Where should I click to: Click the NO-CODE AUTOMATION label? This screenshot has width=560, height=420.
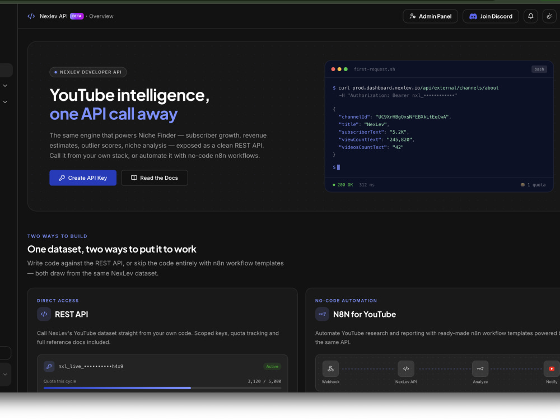(x=346, y=301)
